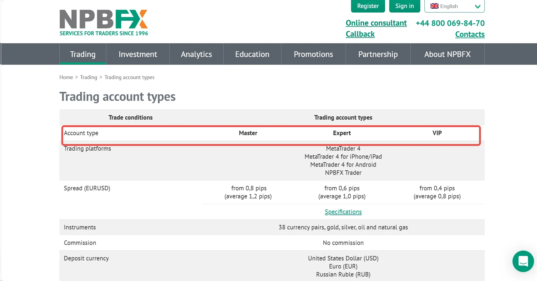
Task: Click the Expert account column header
Action: tap(342, 133)
